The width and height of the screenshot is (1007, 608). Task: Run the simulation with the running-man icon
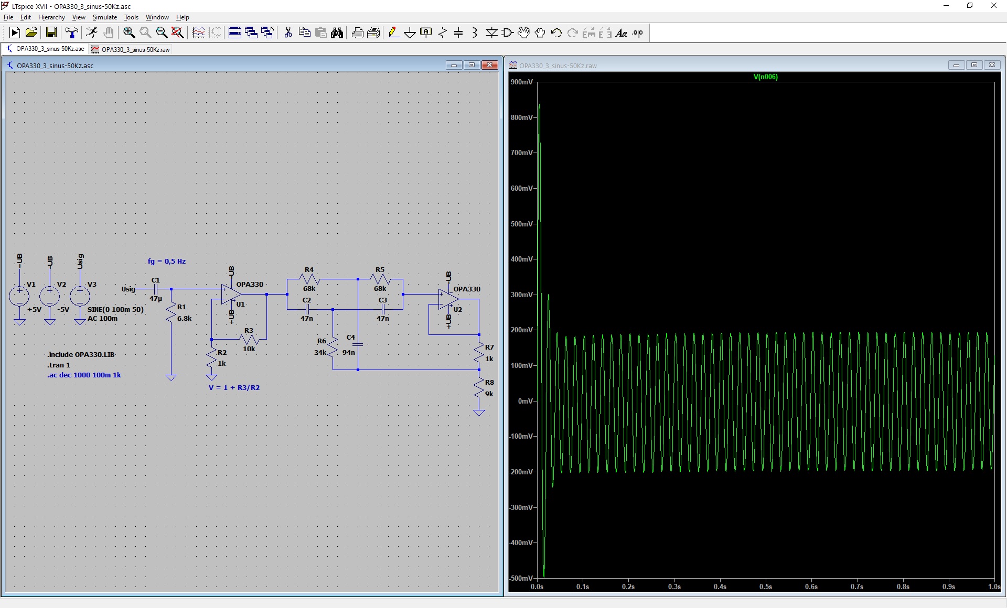point(92,32)
